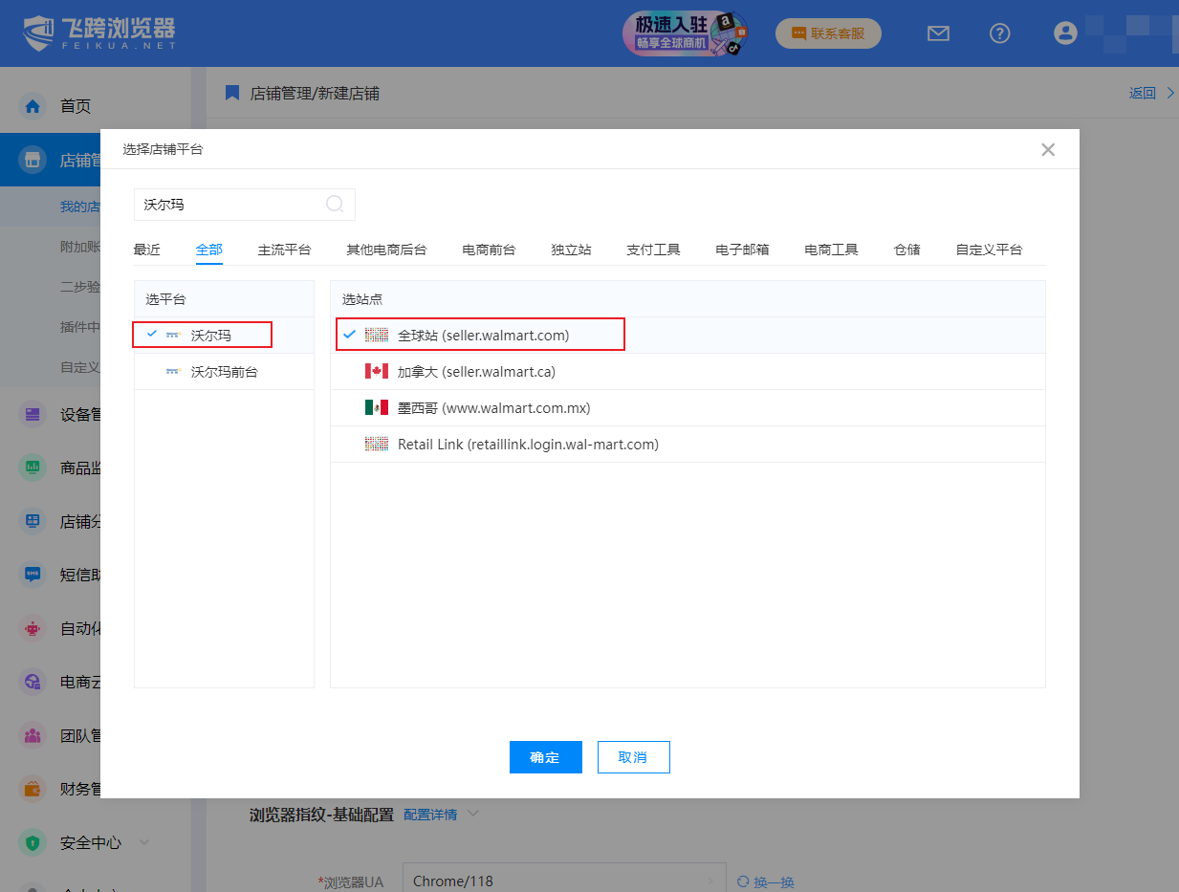Image resolution: width=1179 pixels, height=892 pixels.
Task: Select the Retail Link site option
Action: point(527,445)
